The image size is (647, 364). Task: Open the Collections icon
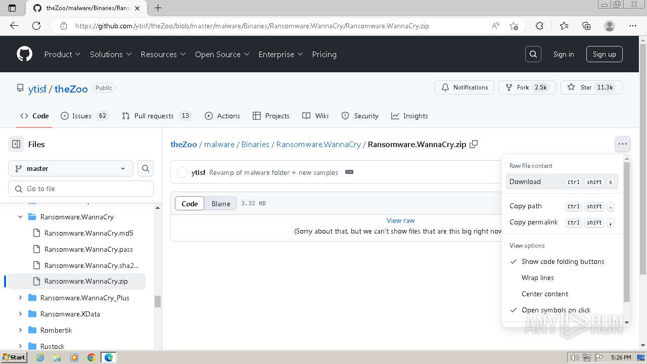coord(586,26)
